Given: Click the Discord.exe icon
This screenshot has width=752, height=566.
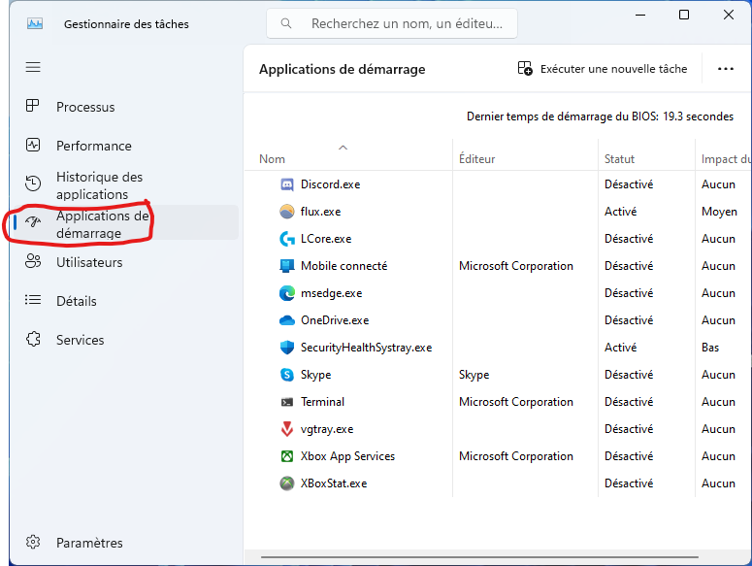Looking at the screenshot, I should click(287, 184).
